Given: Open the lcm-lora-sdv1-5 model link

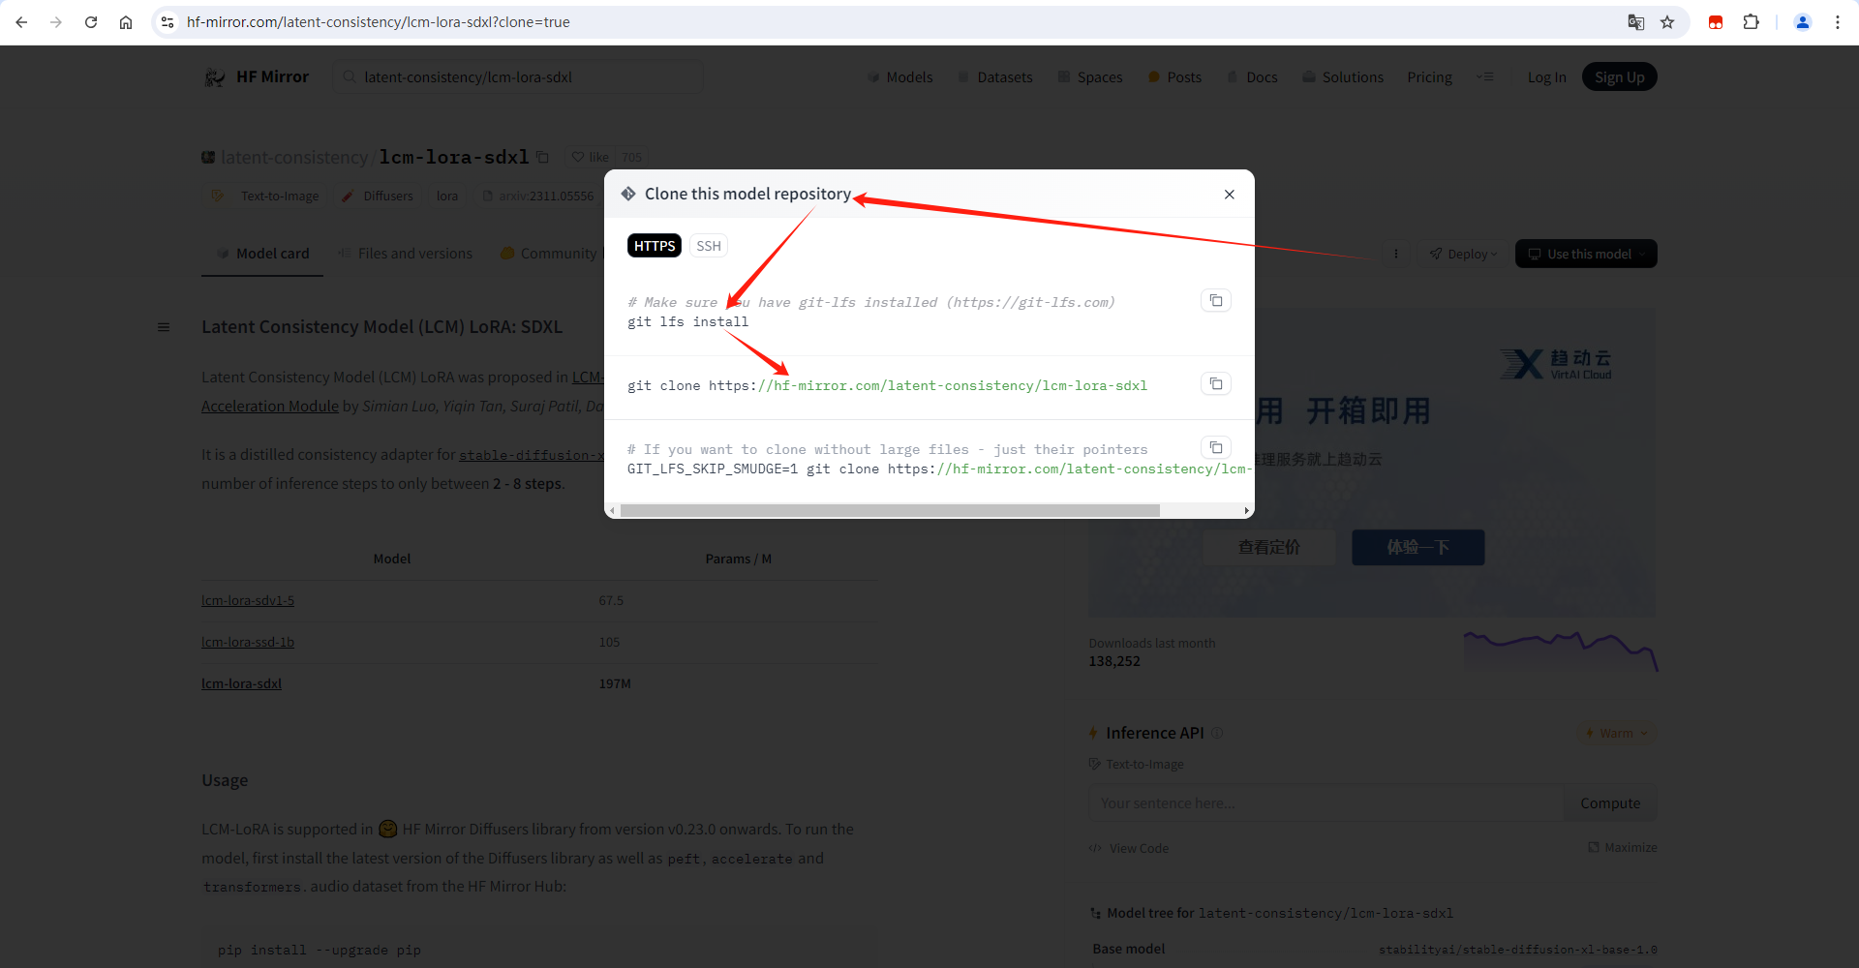Looking at the screenshot, I should pyautogui.click(x=248, y=601).
